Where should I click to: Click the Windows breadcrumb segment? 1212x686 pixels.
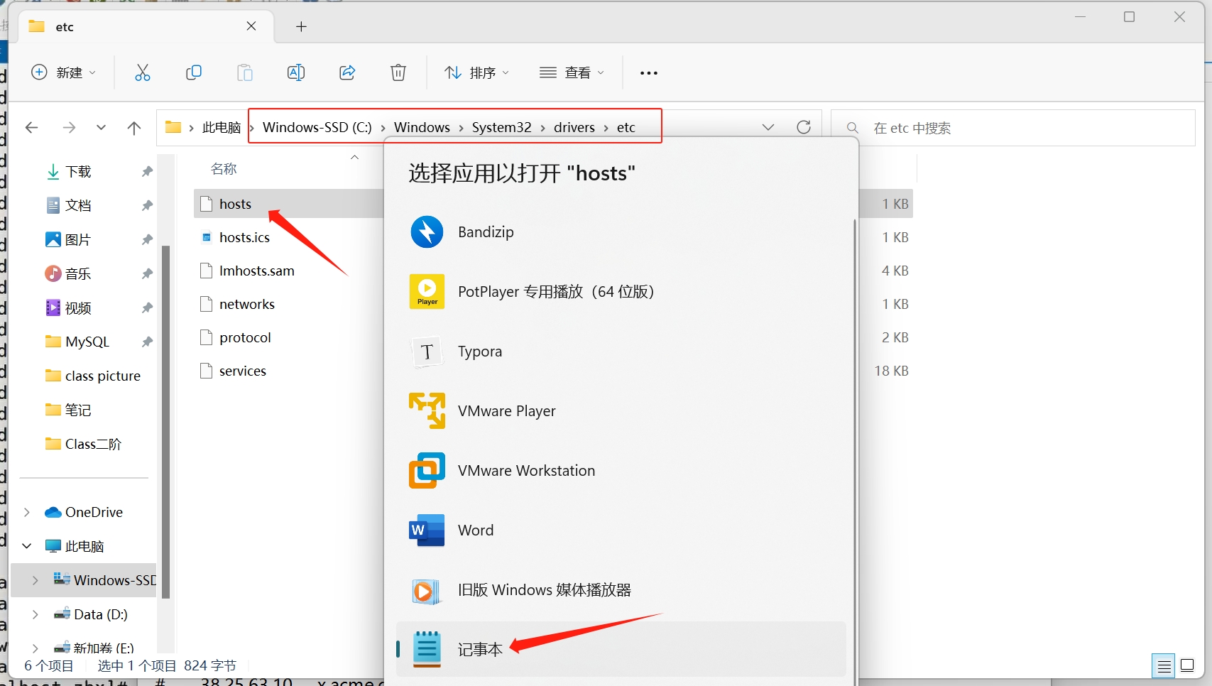[x=422, y=127]
